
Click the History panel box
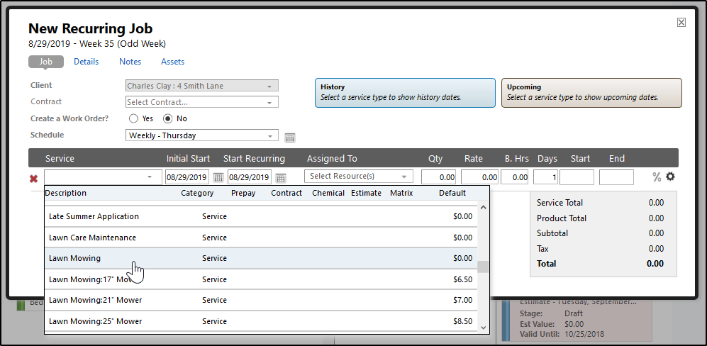click(x=405, y=93)
